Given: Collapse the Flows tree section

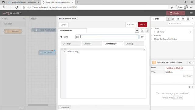Looking at the screenshot, I should coord(152,28).
